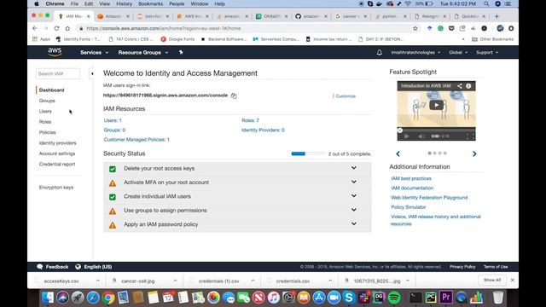The image size is (546, 307).
Task: Open accessKeys.csv download options chevron
Action: [x=98, y=281]
